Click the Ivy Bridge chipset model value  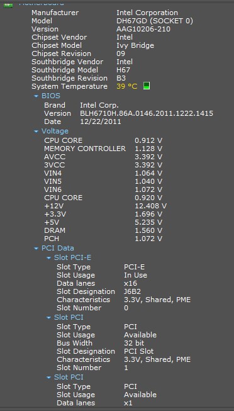[135, 45]
